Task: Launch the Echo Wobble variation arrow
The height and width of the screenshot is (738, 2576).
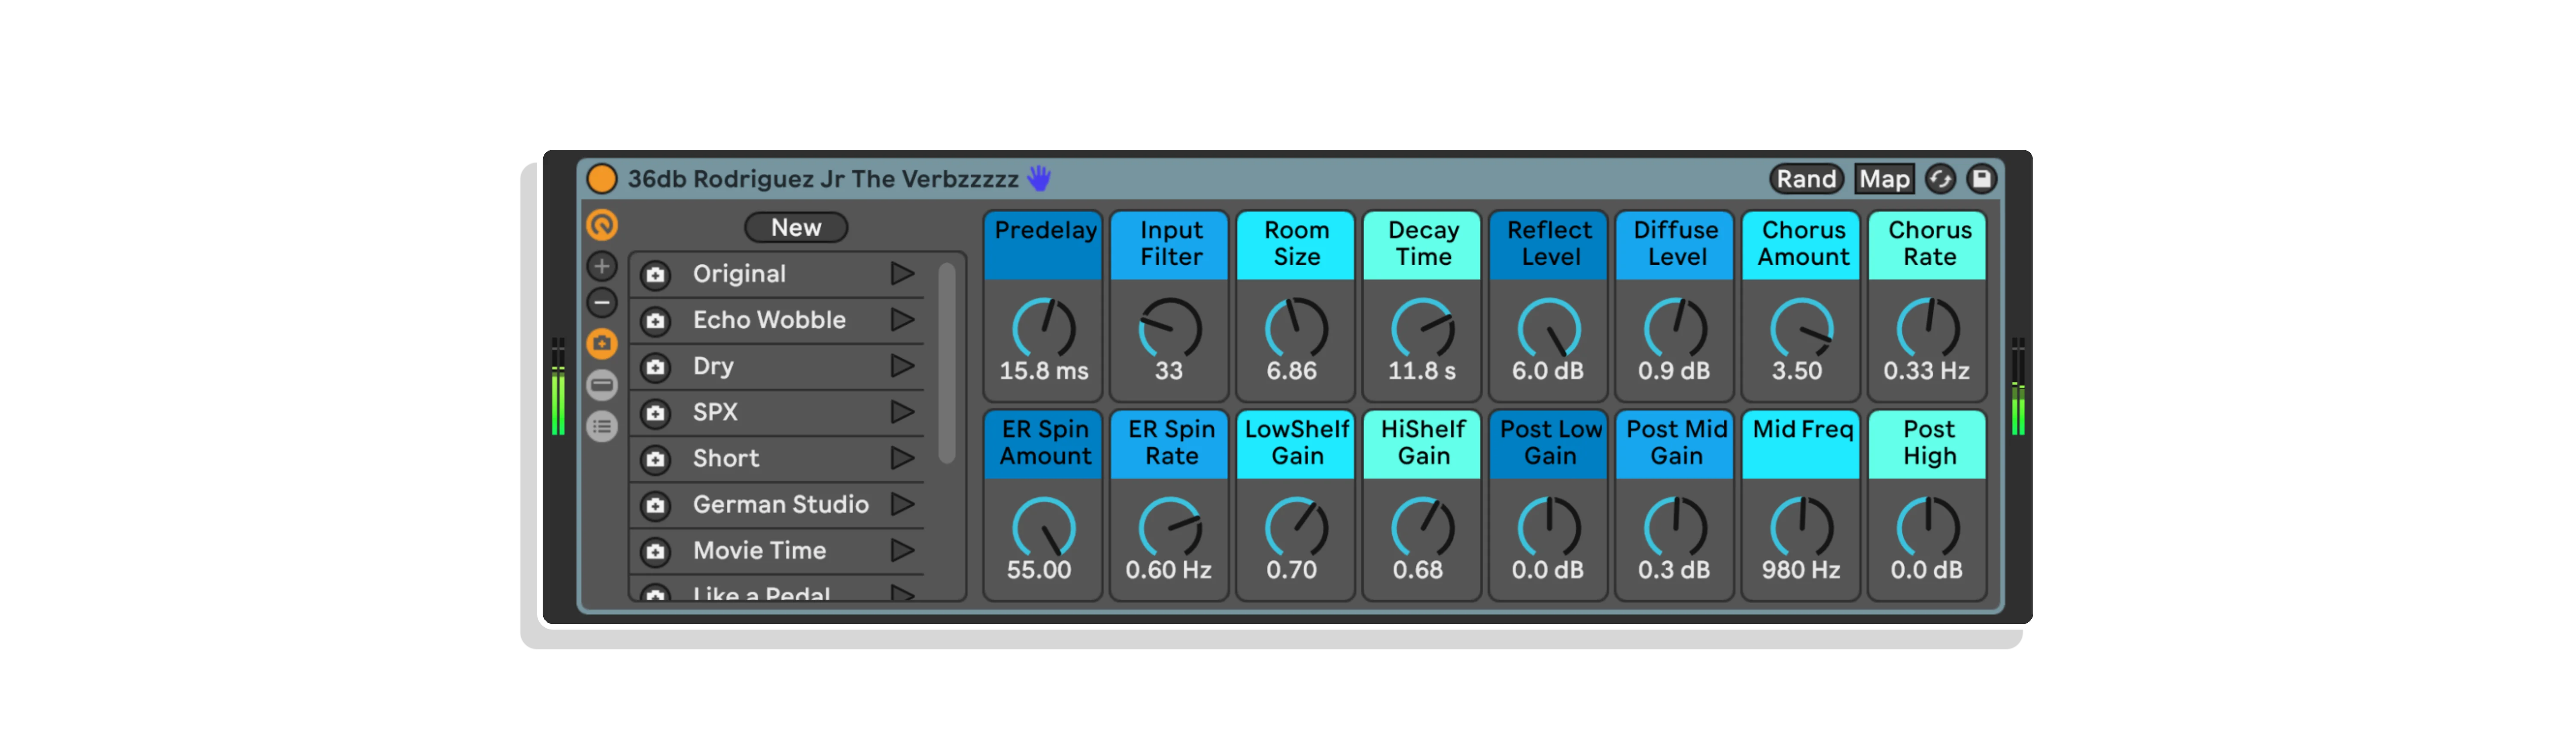Action: pyautogui.click(x=902, y=320)
